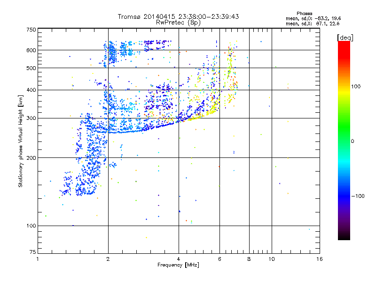Image resolution: width=376 pixels, height=282 pixels.
Task: Click the plot title 'Tromsø 20140415 23:38:00-23:39:43'
Action: tap(178, 16)
